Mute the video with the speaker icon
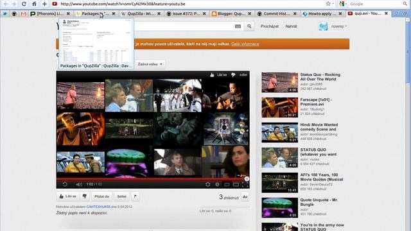411x231 pixels. [x=78, y=184]
